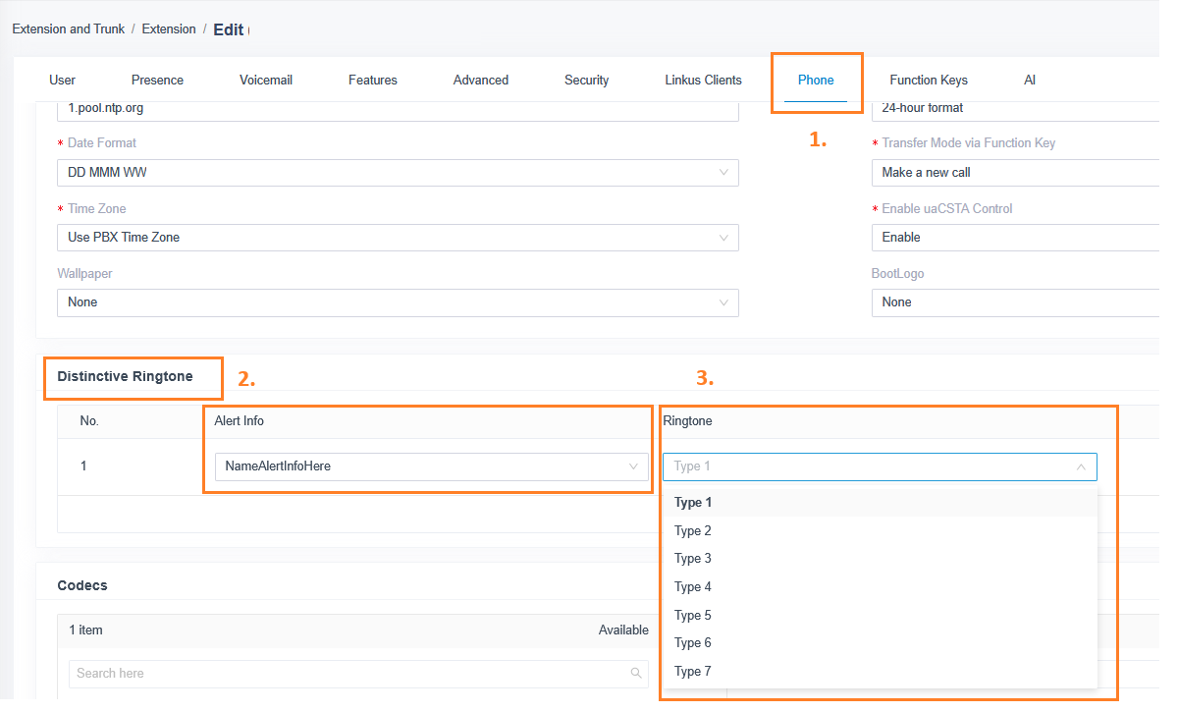Select the Security tab
1177x712 pixels.
click(586, 81)
